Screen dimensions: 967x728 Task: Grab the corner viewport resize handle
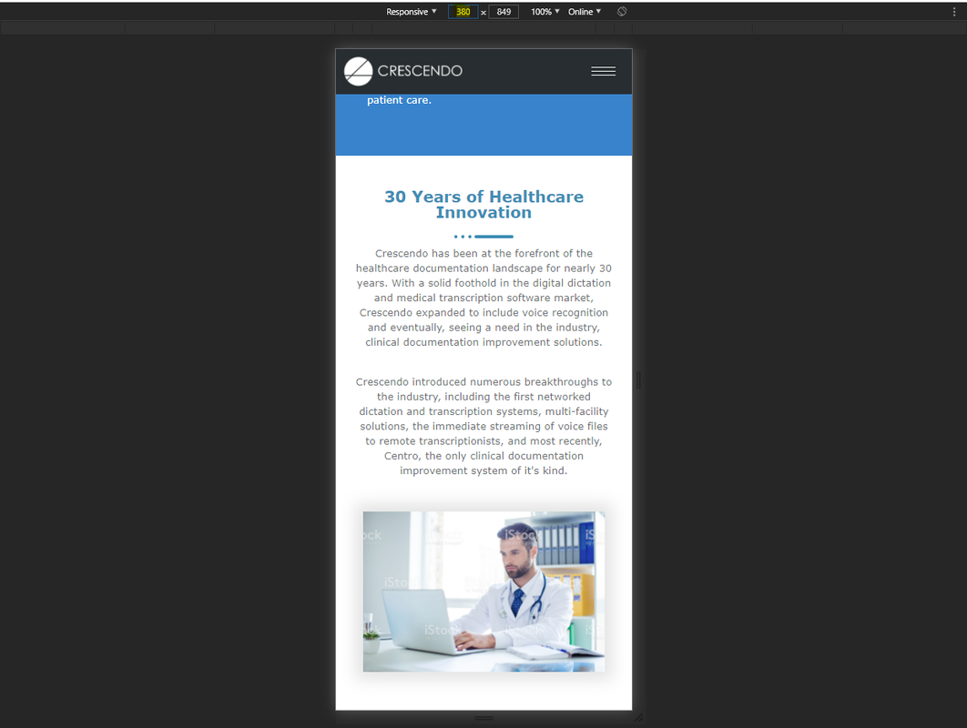(638, 717)
